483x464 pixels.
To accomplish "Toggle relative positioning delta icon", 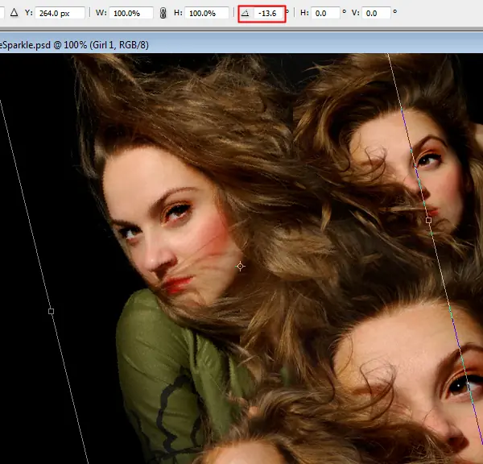I will click(14, 14).
